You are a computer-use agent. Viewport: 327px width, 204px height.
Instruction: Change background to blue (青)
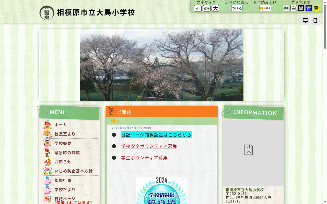point(309,8)
